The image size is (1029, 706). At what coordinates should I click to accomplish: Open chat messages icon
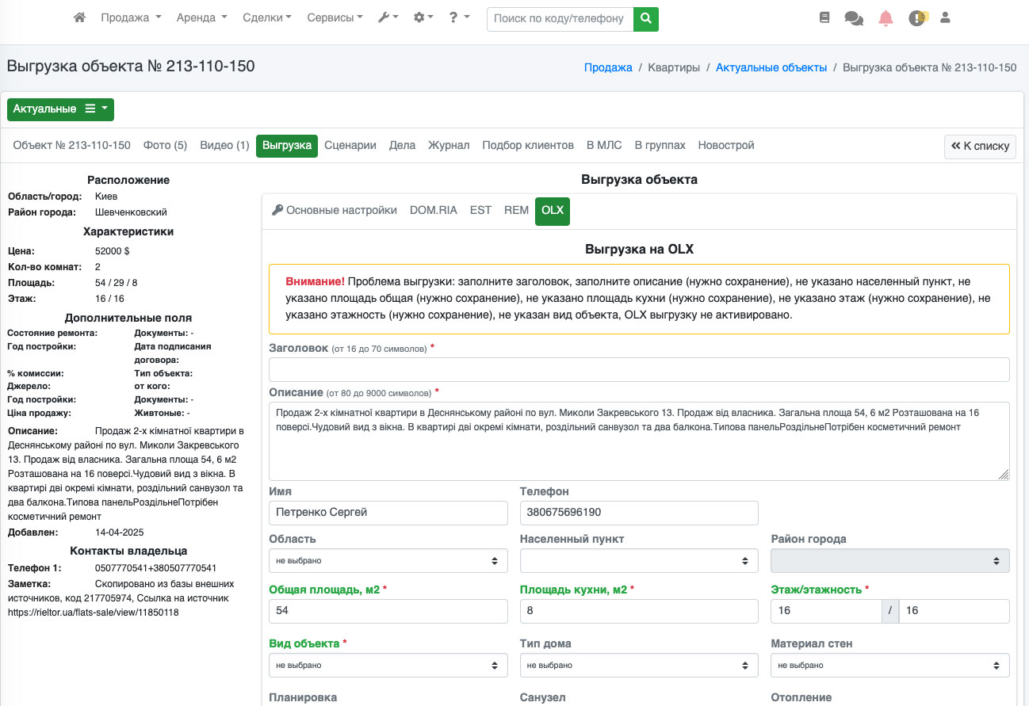pyautogui.click(x=854, y=18)
